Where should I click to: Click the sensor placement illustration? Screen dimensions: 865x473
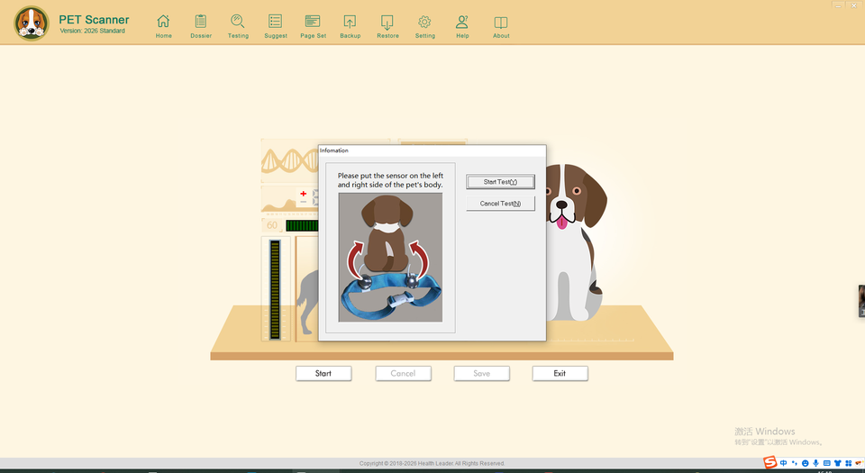click(390, 257)
